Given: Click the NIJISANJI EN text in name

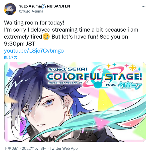Looking at the screenshot, I should (58, 6).
